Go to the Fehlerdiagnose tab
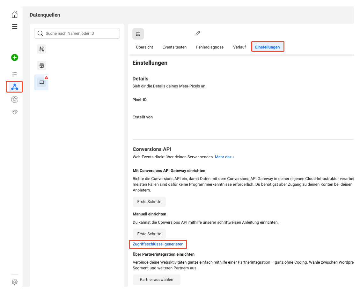360x293 pixels. 209,47
